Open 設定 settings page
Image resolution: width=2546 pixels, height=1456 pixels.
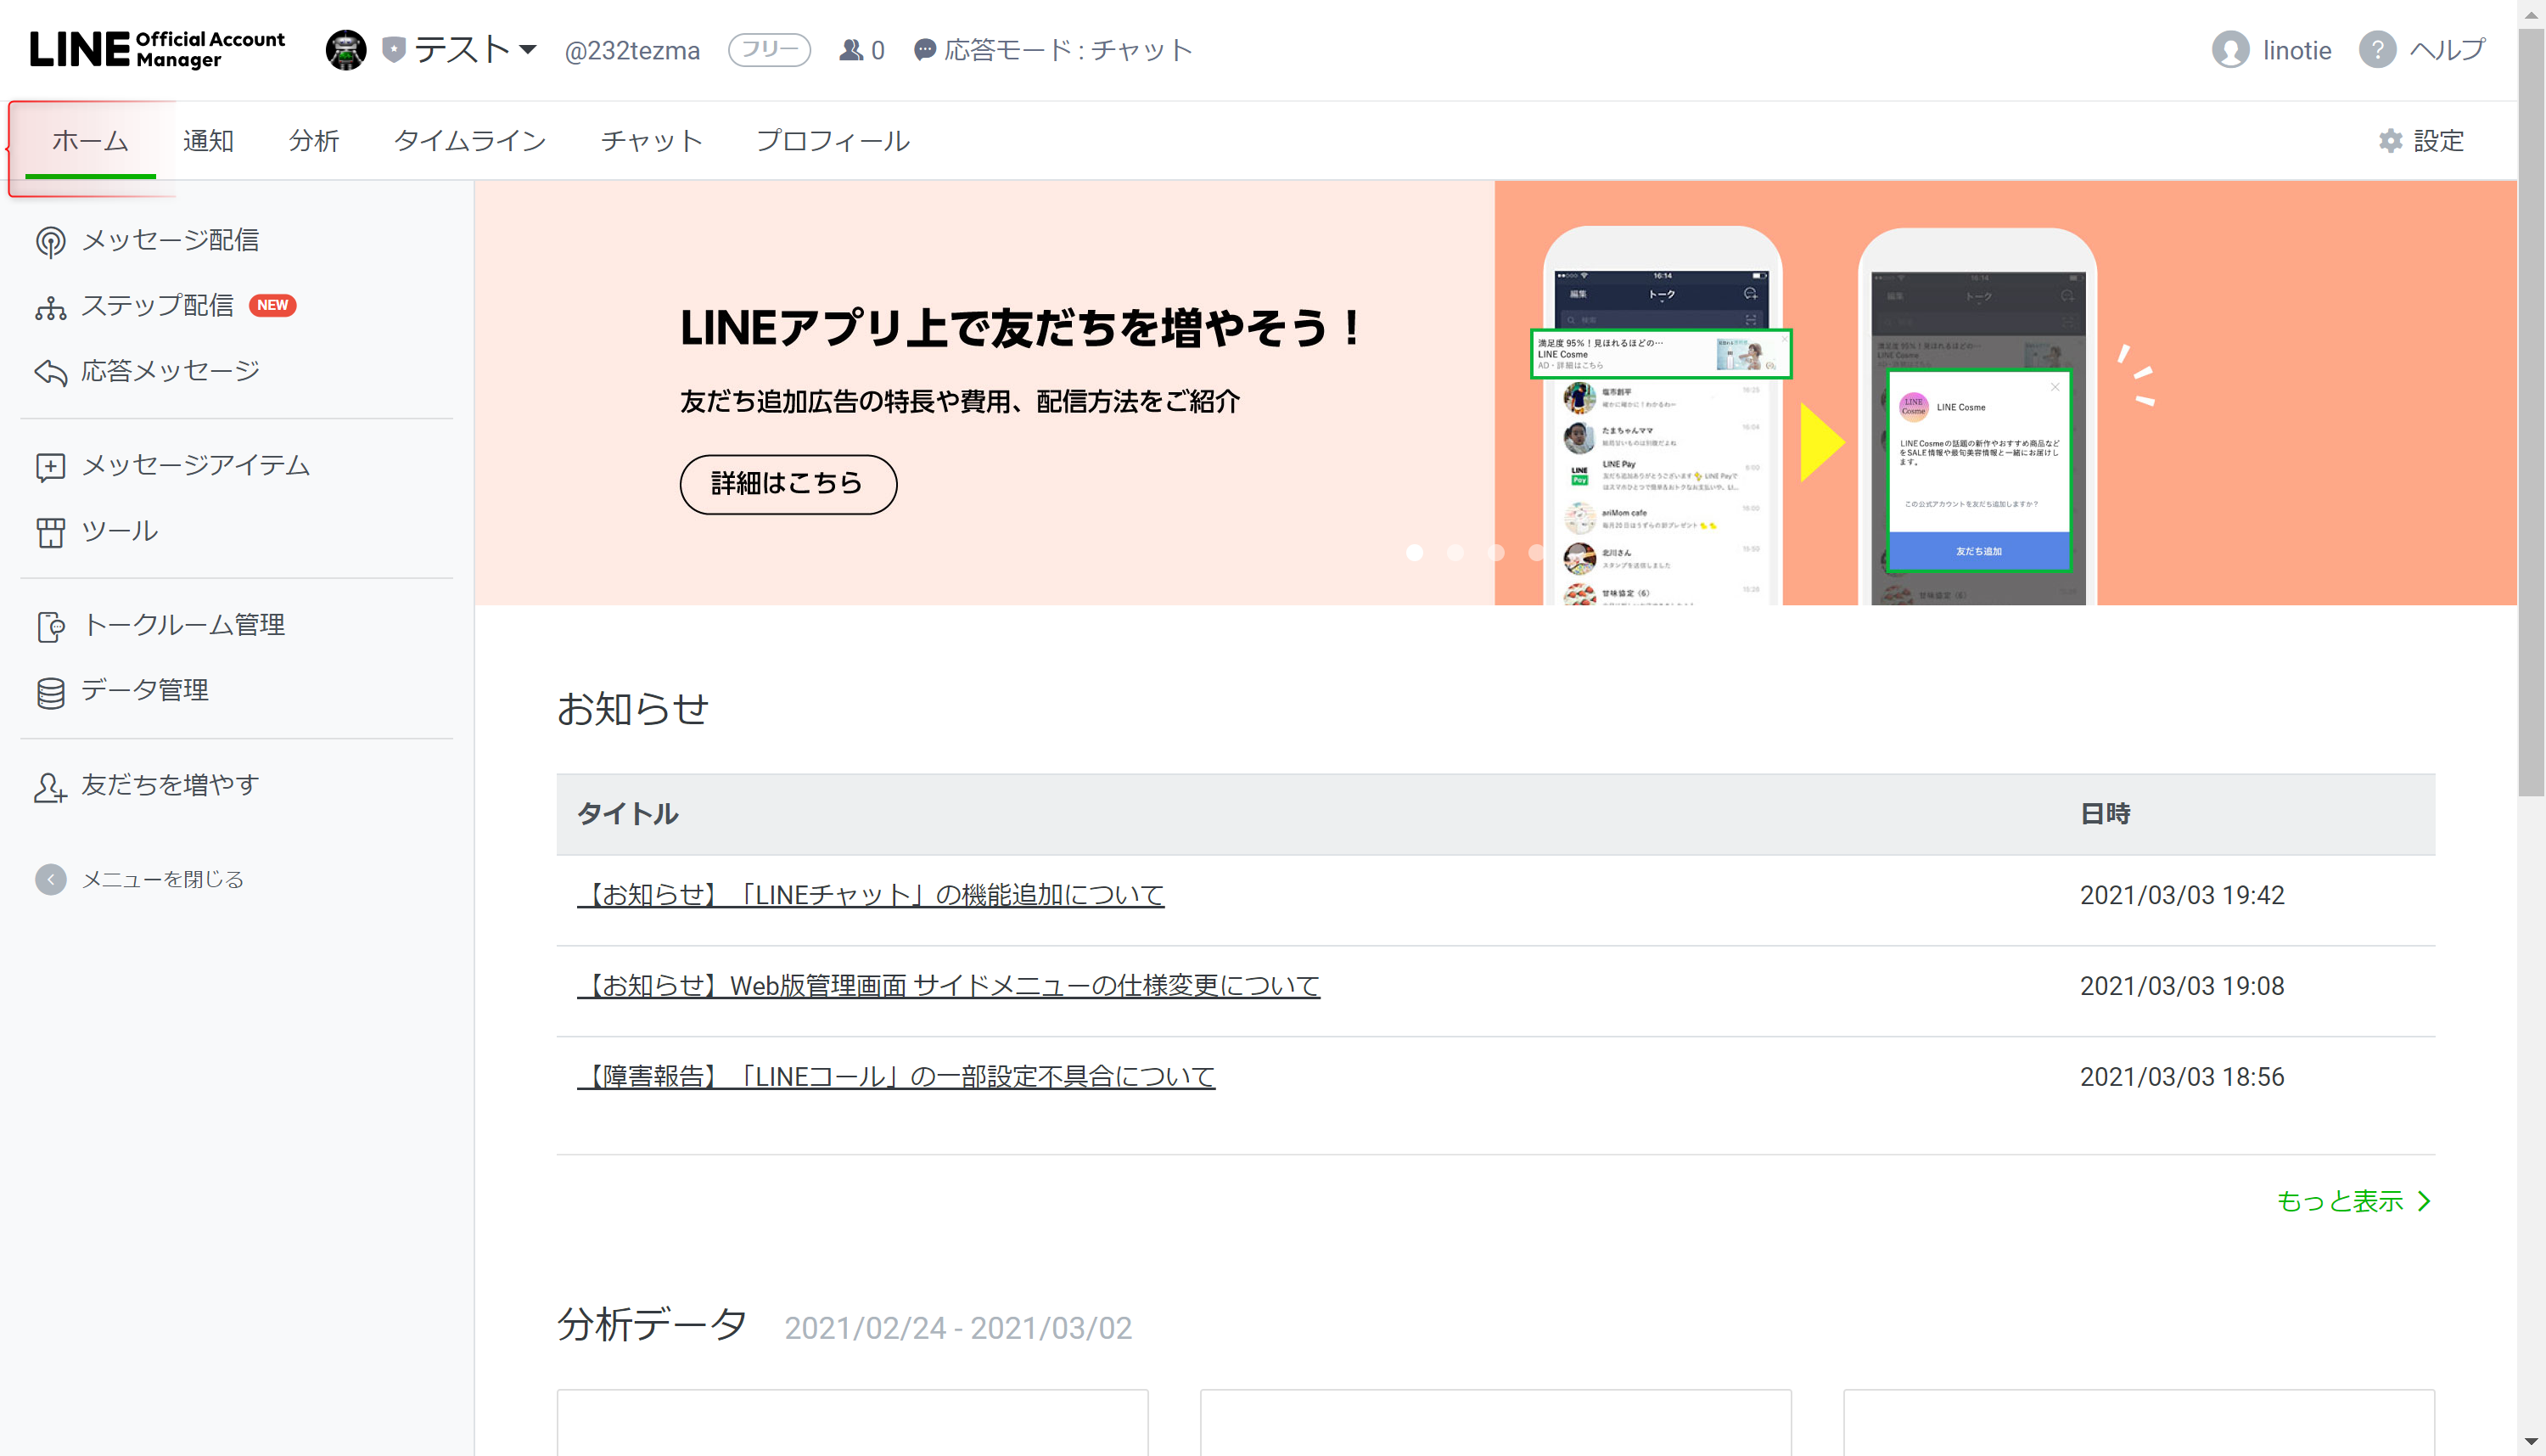coord(2439,141)
